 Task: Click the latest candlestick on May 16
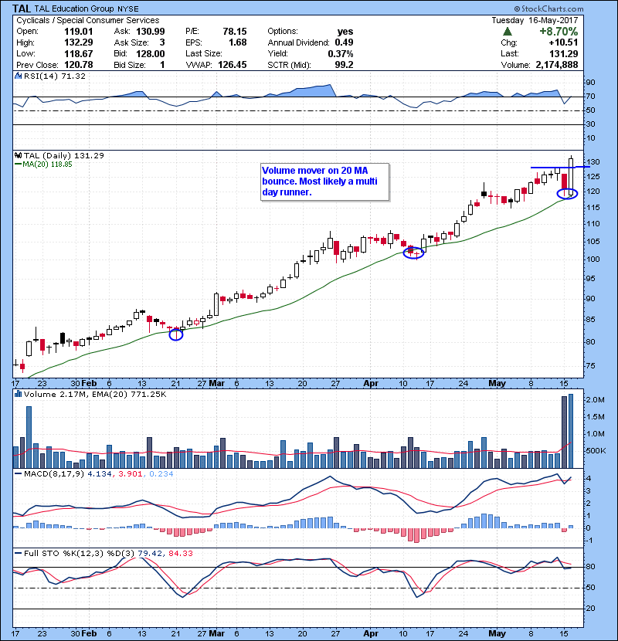[x=571, y=177]
